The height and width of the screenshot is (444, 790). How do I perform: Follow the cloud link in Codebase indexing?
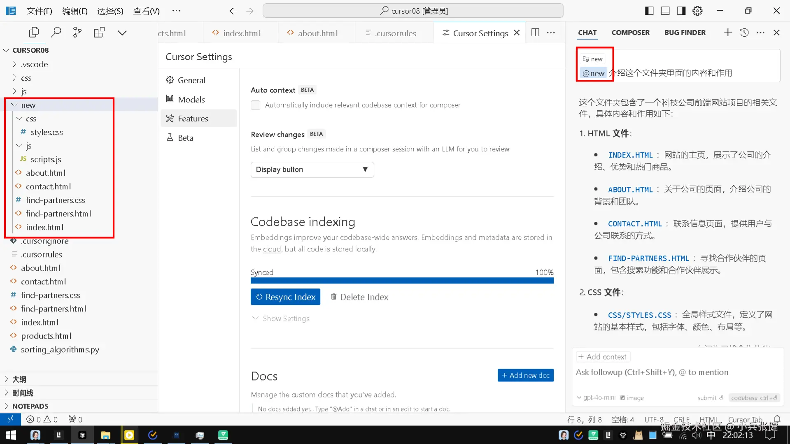272,249
